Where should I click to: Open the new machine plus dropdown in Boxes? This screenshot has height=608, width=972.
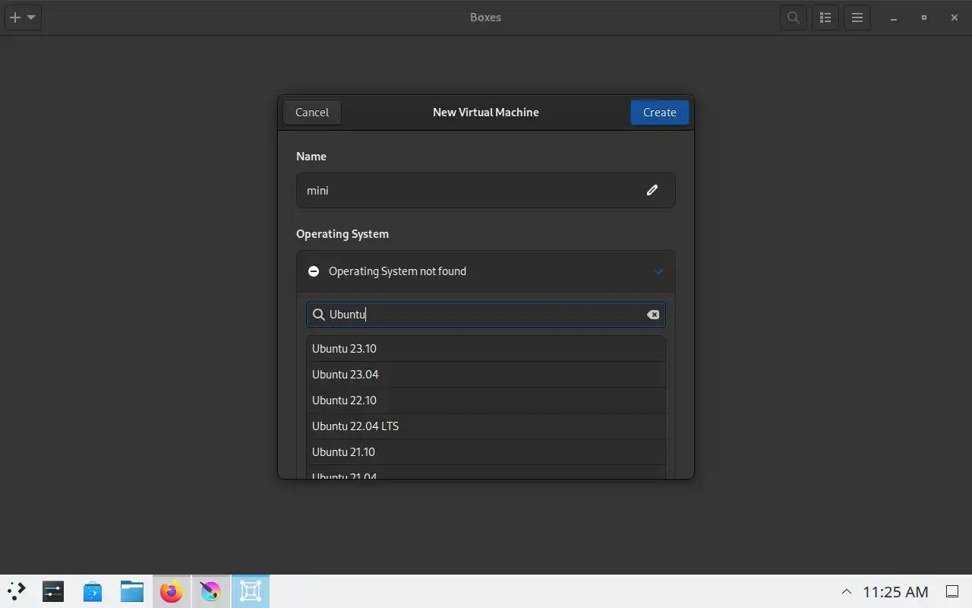(23, 17)
